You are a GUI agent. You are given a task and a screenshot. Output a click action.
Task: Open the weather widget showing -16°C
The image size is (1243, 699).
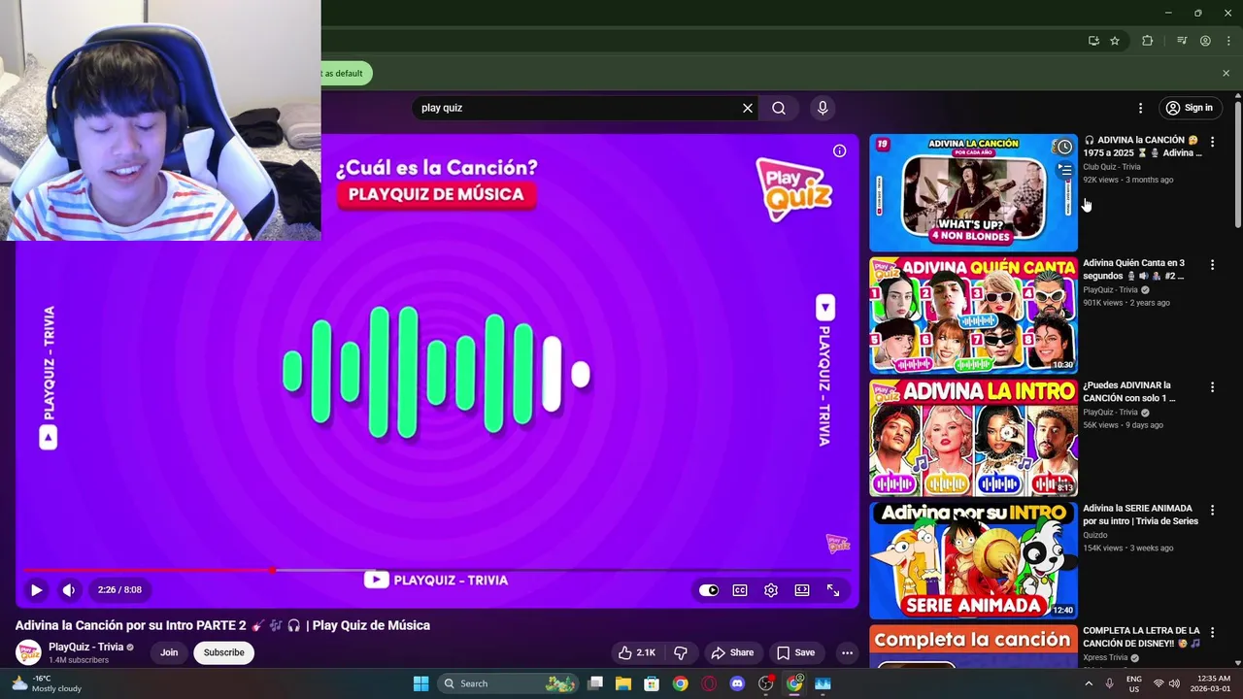point(47,683)
